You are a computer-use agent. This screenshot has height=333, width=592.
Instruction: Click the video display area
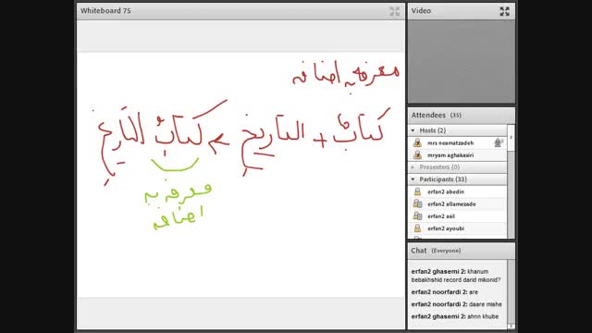(x=461, y=62)
